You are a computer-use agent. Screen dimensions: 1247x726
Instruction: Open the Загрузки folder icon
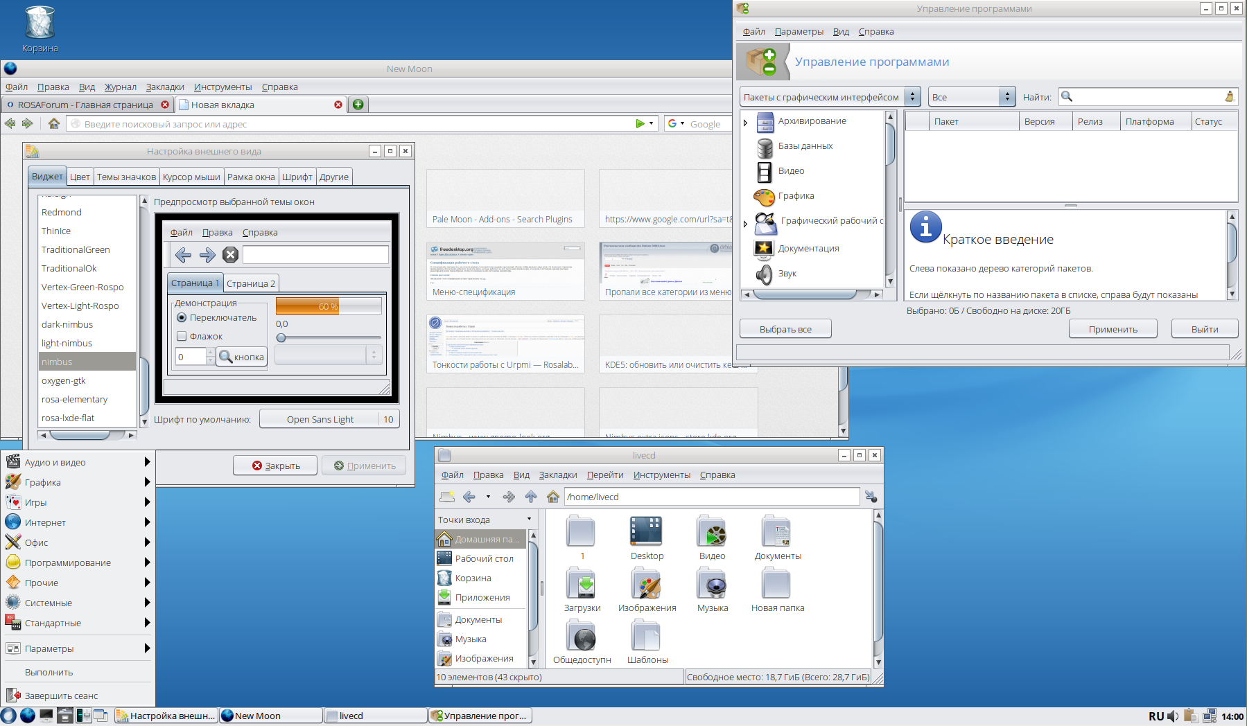tap(582, 585)
